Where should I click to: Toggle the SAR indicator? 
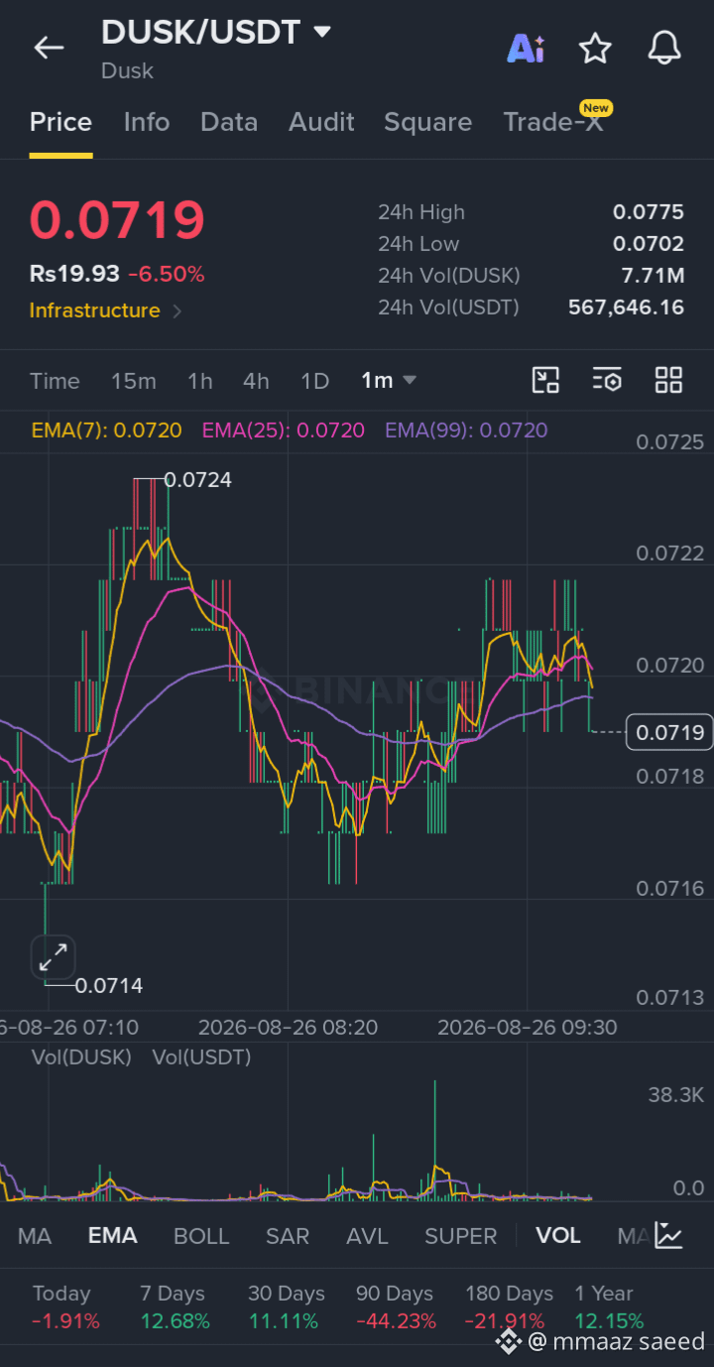[288, 1236]
